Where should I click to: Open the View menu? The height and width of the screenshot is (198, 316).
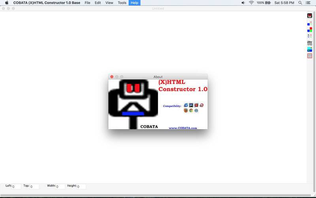tap(109, 3)
